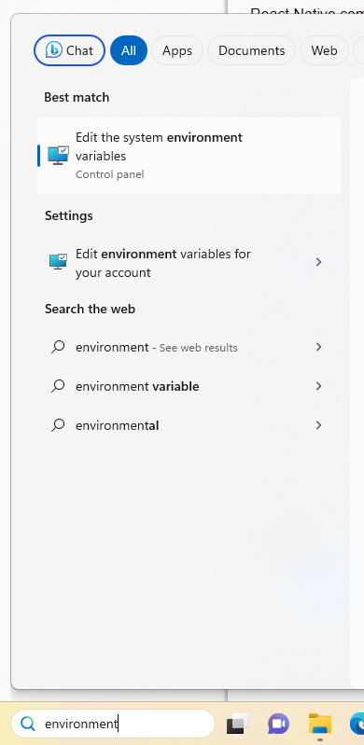The image size is (364, 745).
Task: Expand chevron for 'environment' web results
Action: (319, 347)
